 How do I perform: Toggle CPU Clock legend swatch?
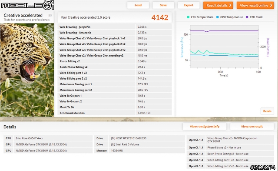pyautogui.click(x=247, y=17)
